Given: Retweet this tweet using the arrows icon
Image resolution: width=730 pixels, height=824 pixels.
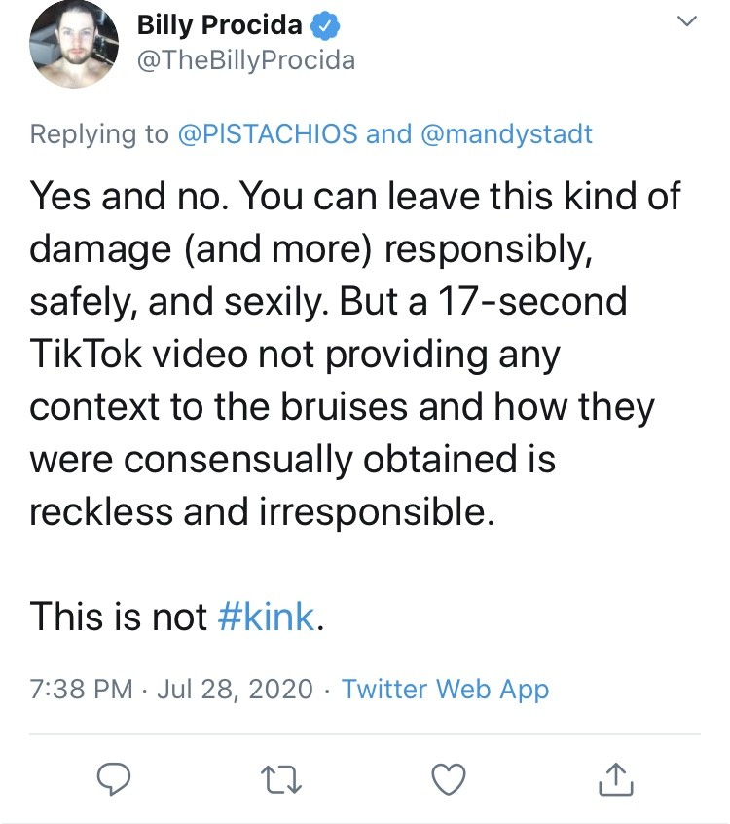Looking at the screenshot, I should (282, 776).
